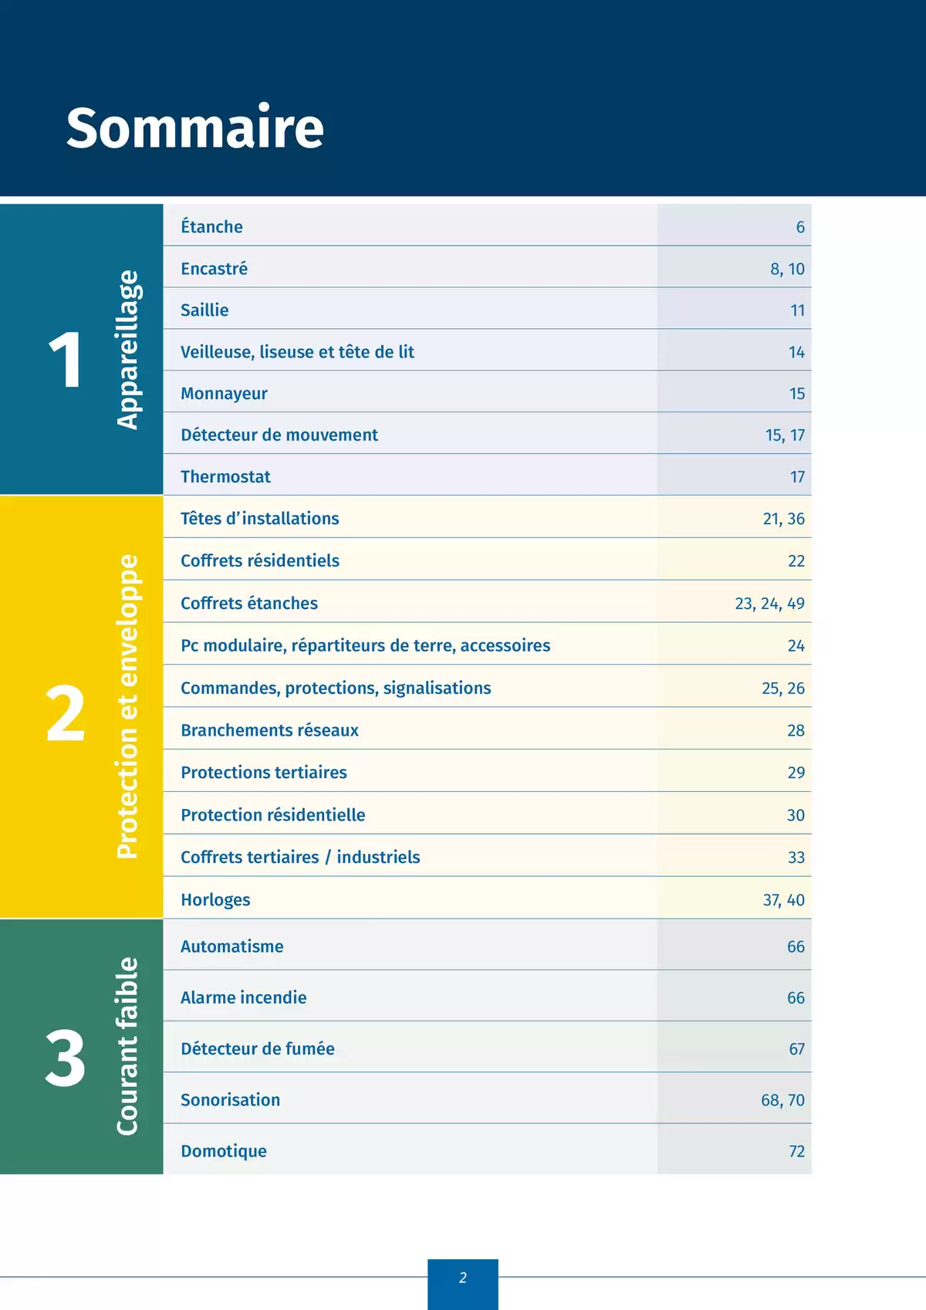This screenshot has height=1310, width=926.
Task: Go to Branchements réseaux entry
Action: 269,730
